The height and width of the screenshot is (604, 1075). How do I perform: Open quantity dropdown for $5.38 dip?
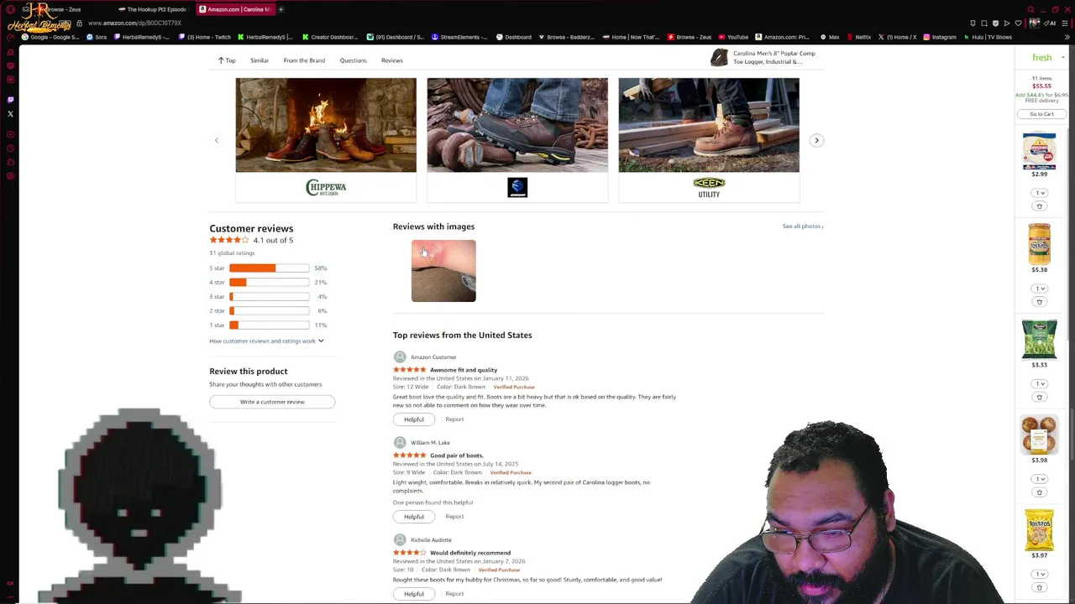[x=1040, y=289]
